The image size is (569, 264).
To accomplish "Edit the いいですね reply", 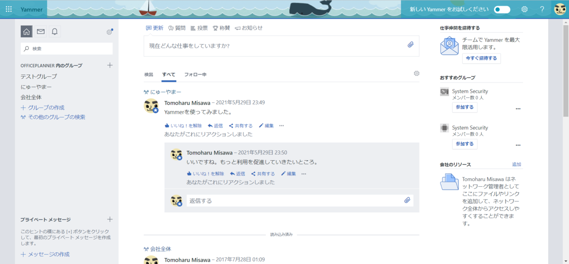I will pos(289,174).
